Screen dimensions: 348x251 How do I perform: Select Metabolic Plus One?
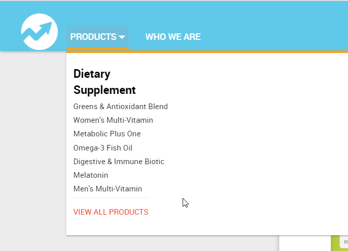click(107, 134)
